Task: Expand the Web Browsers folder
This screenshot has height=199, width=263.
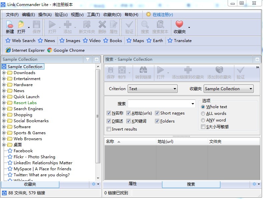Action: 4,139
